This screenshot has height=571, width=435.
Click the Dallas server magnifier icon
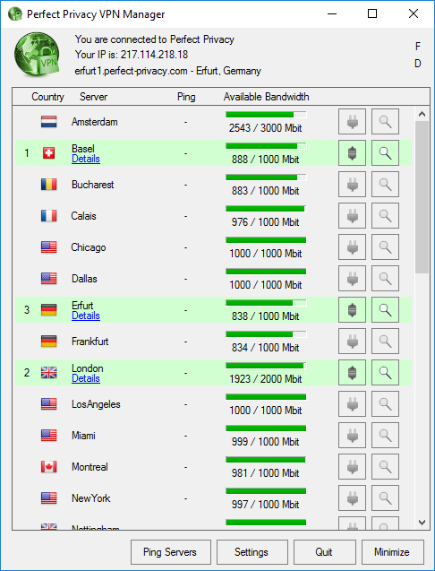[385, 279]
